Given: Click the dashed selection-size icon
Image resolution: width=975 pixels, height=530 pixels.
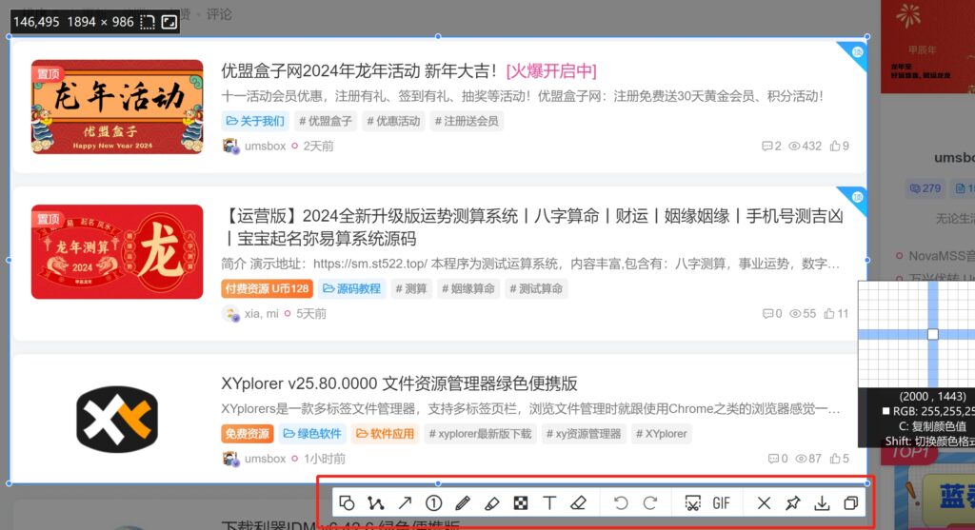Looking at the screenshot, I should (148, 23).
